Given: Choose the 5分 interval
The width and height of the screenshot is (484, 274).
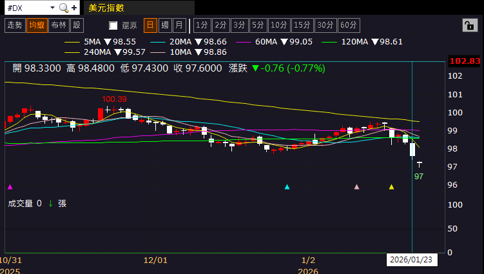Looking at the screenshot, I should click(x=258, y=25).
